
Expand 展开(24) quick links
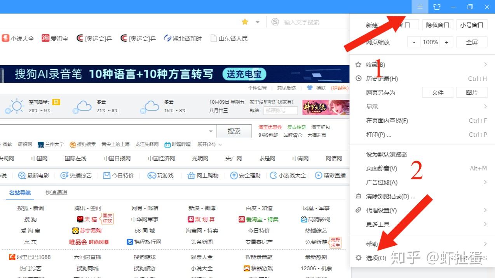pyautogui.click(x=209, y=144)
